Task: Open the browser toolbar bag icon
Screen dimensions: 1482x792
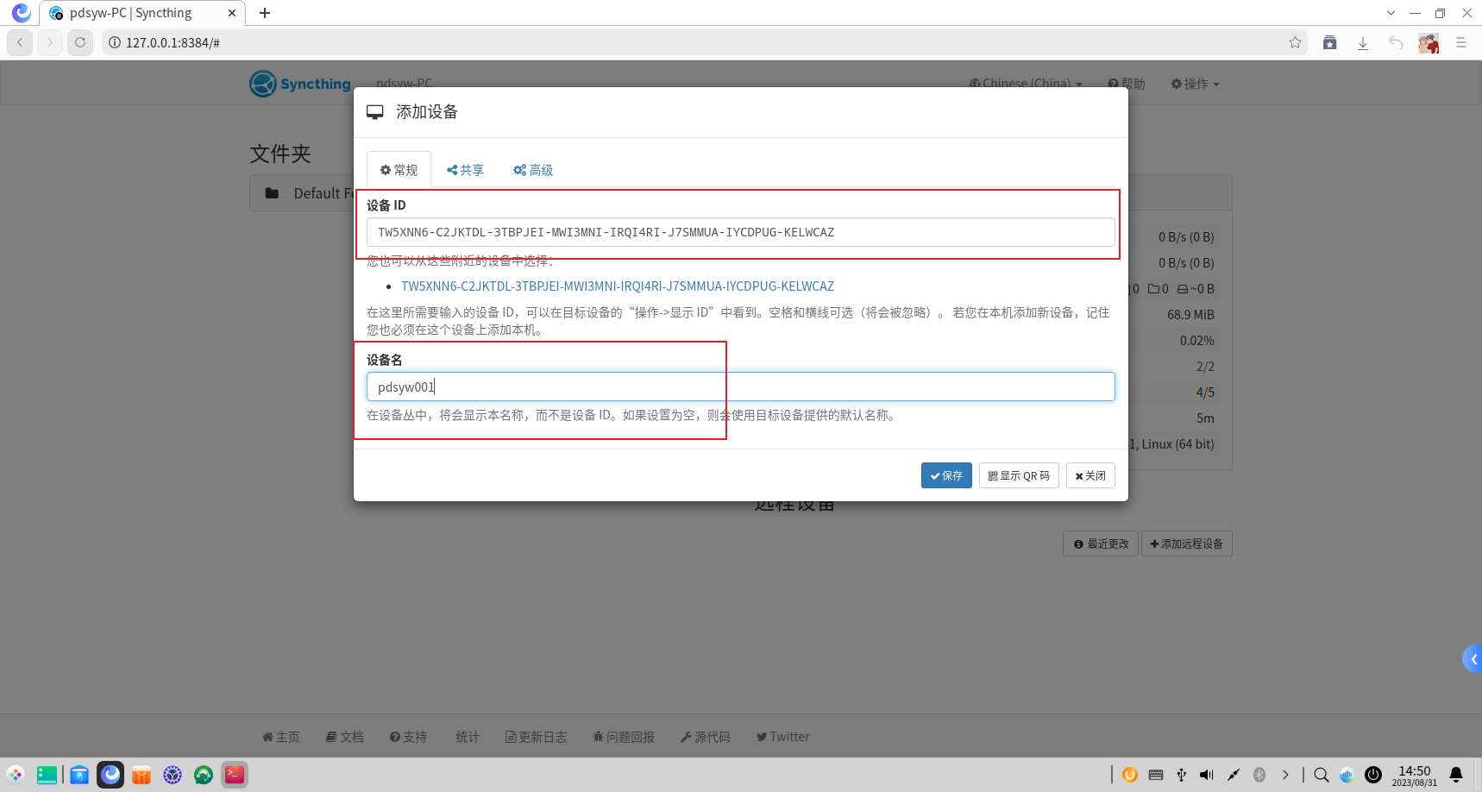Action: [x=1330, y=42]
